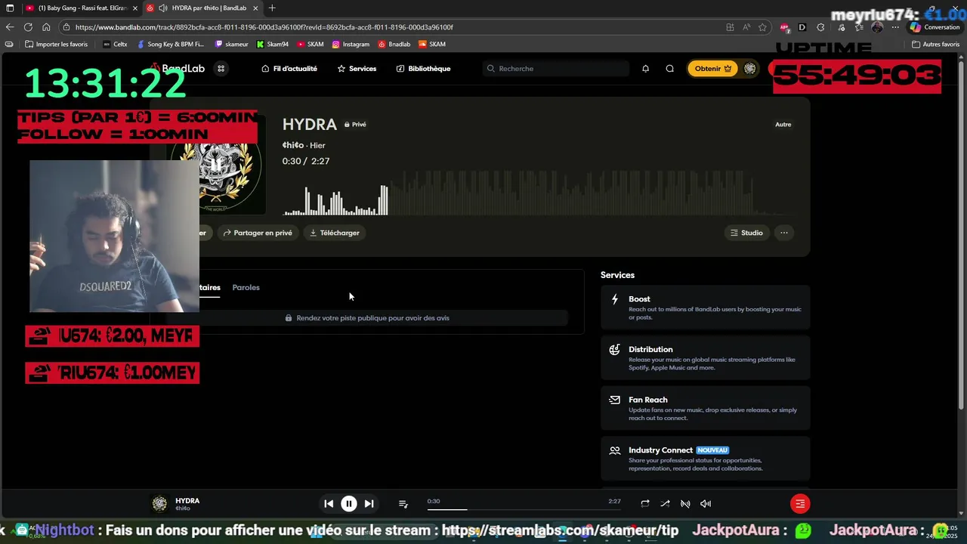The width and height of the screenshot is (967, 544).
Task: Click the Télécharger button
Action: click(335, 233)
